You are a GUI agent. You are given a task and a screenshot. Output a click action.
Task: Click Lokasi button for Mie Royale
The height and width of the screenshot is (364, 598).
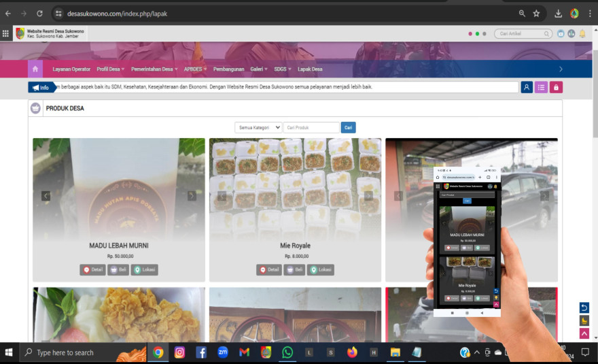[321, 269]
